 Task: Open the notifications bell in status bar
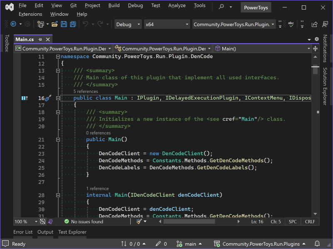pyautogui.click(x=317, y=244)
